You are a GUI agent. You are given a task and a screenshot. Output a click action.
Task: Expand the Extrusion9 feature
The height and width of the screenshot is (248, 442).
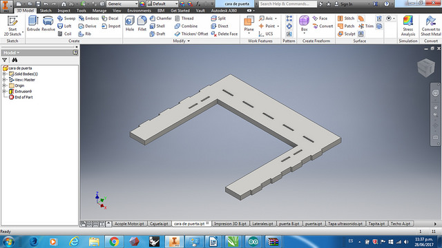click(4, 92)
